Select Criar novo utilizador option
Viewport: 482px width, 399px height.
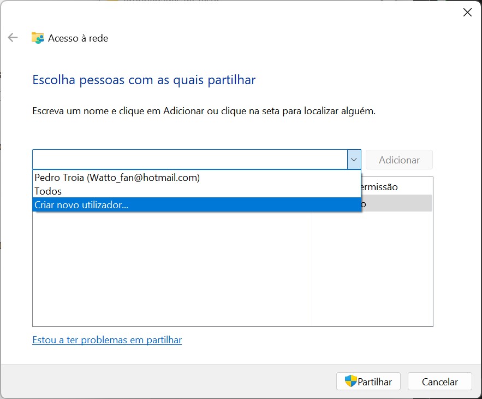[82, 204]
